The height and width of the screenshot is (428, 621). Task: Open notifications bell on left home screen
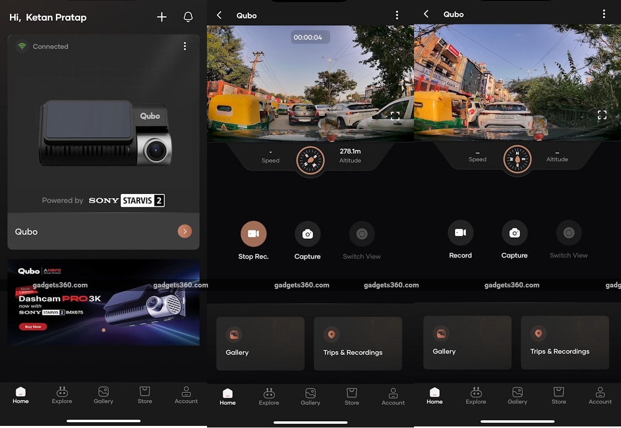coord(188,17)
